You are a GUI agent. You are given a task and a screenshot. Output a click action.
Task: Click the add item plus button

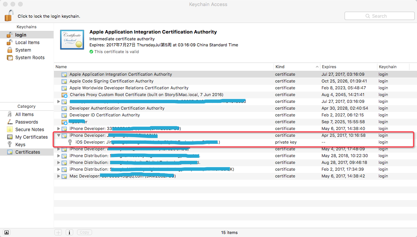(x=58, y=232)
